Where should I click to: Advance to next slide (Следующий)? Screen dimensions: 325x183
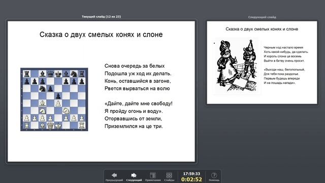134,177
